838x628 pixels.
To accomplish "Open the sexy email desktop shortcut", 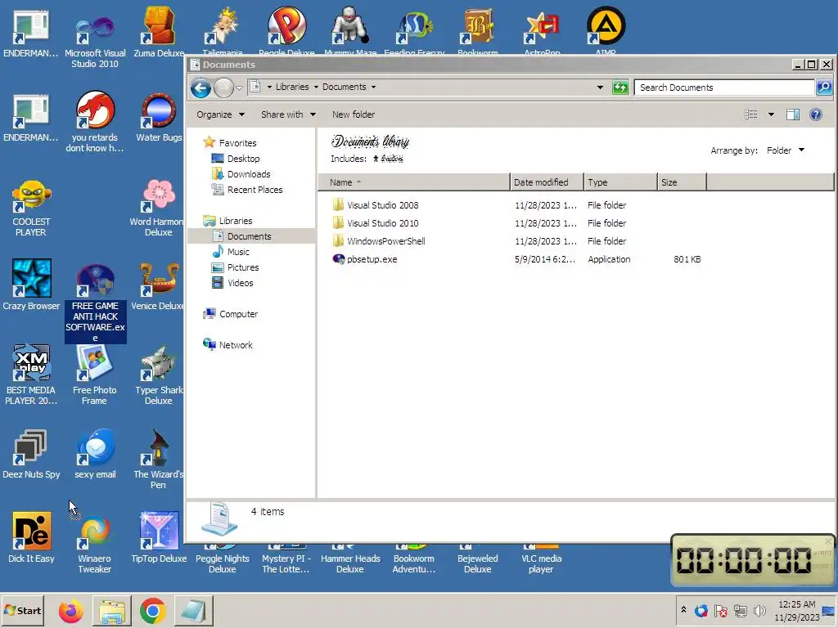I will tap(95, 454).
